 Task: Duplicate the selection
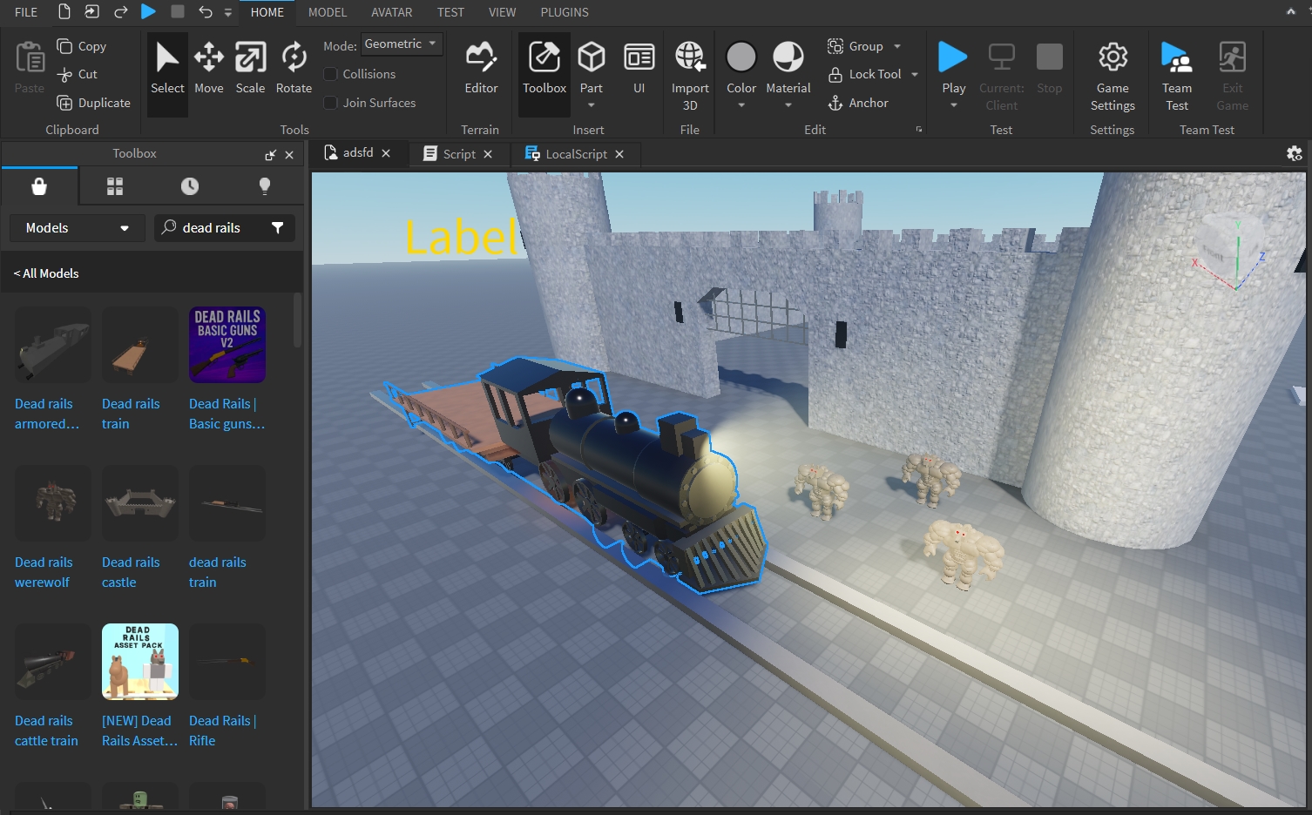point(93,103)
